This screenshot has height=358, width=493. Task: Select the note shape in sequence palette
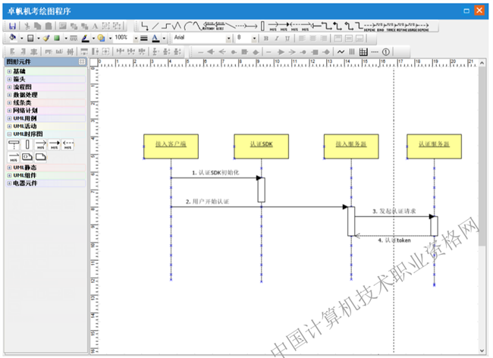pyautogui.click(x=41, y=157)
